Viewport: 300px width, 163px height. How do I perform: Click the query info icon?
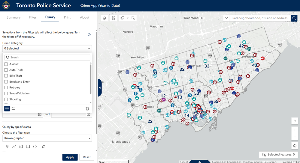pyautogui.click(x=89, y=34)
